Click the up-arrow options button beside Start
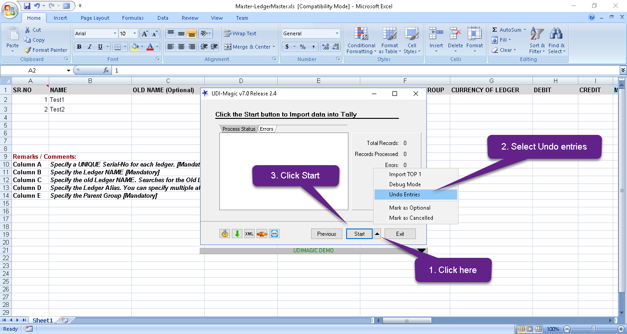Viewport: 627px width, 334px height. [x=377, y=234]
